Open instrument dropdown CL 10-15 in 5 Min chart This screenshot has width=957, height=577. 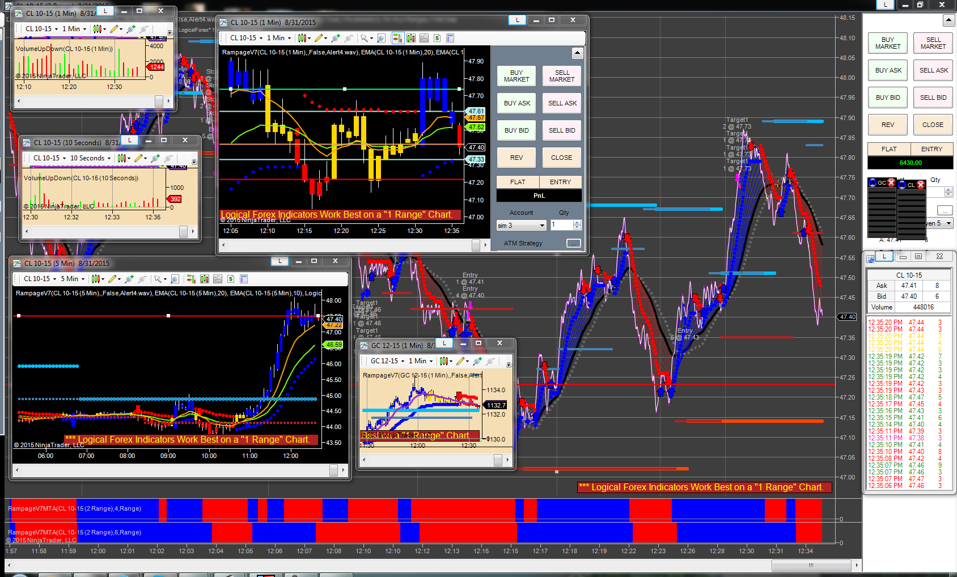tap(40, 279)
